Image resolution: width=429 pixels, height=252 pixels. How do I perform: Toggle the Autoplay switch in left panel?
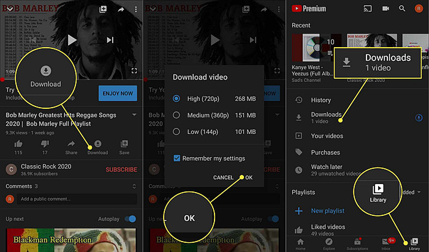(130, 219)
